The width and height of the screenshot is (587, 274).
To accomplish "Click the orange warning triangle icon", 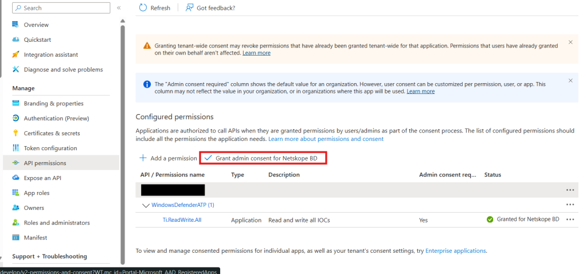I will [147, 46].
